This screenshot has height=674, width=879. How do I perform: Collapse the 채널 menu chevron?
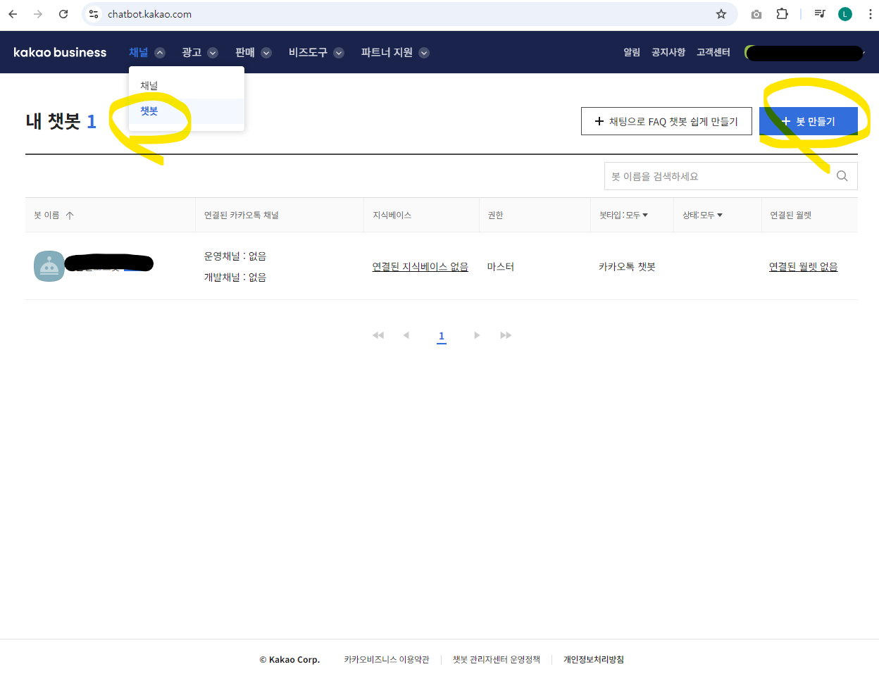pos(160,53)
